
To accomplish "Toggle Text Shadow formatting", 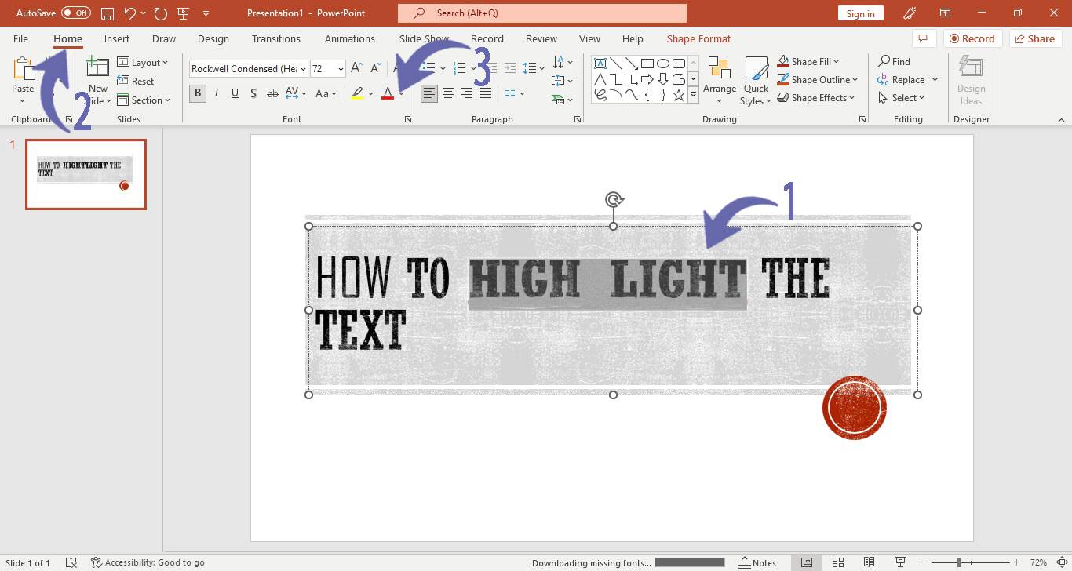I will 253,93.
